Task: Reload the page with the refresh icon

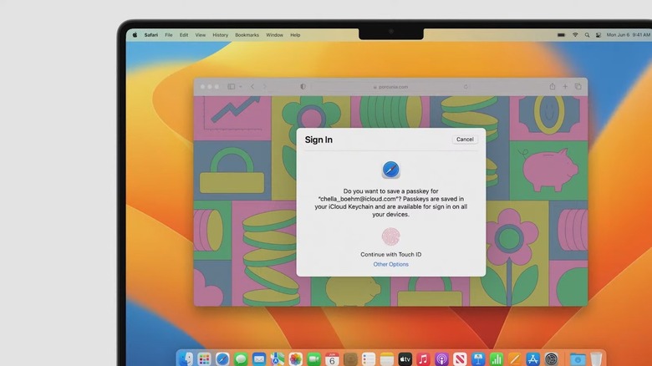Action: (466, 86)
